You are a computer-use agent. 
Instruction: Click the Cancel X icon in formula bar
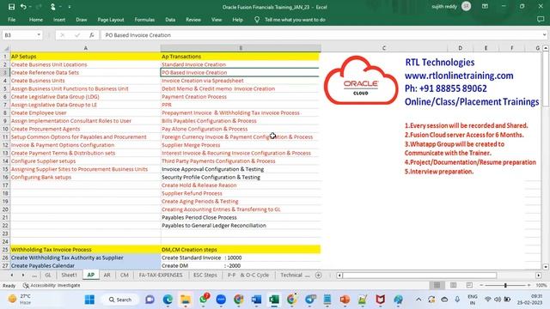(x=63, y=35)
